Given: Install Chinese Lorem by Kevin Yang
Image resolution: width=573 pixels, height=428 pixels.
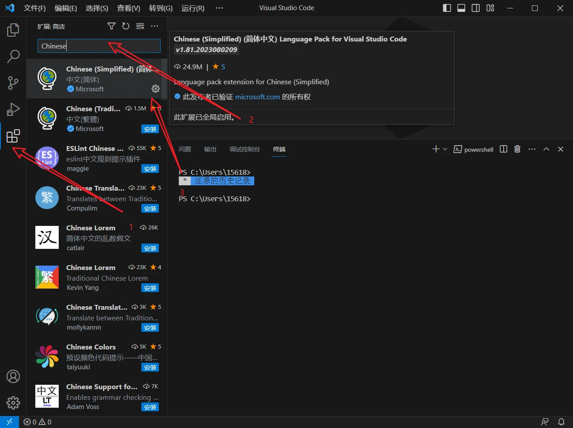Looking at the screenshot, I should point(150,288).
